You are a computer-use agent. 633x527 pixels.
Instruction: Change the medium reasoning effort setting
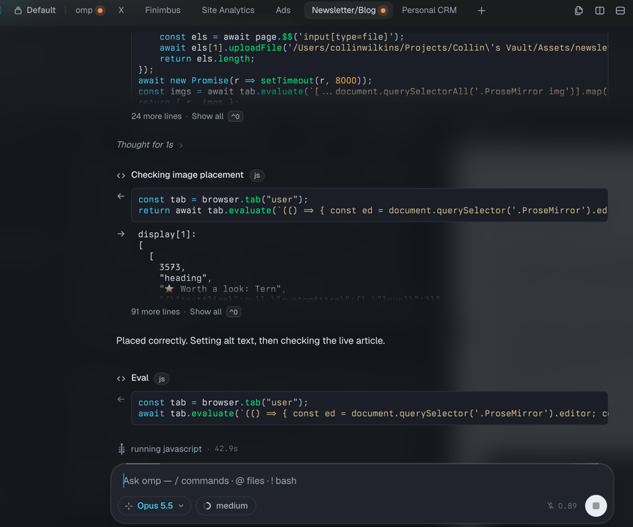226,506
